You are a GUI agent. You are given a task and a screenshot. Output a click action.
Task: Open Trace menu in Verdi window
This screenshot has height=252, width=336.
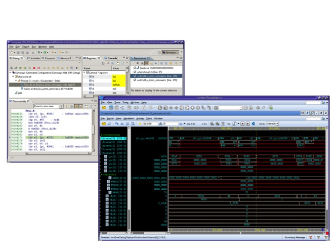(117, 102)
